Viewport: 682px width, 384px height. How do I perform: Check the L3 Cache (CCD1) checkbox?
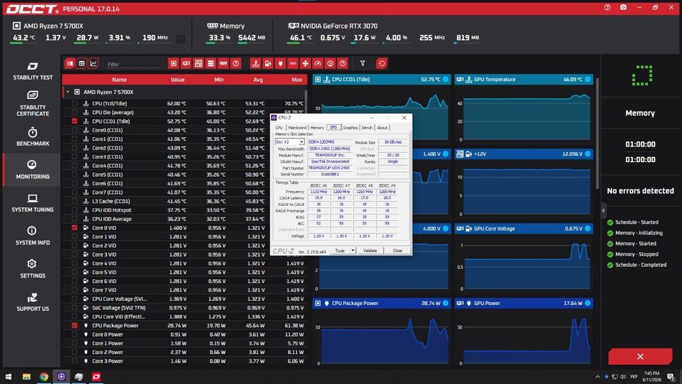click(x=74, y=201)
